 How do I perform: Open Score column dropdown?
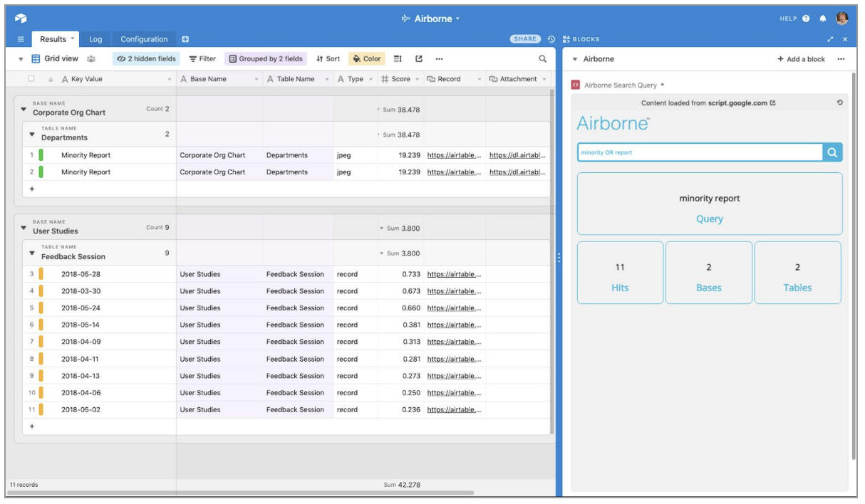point(418,79)
